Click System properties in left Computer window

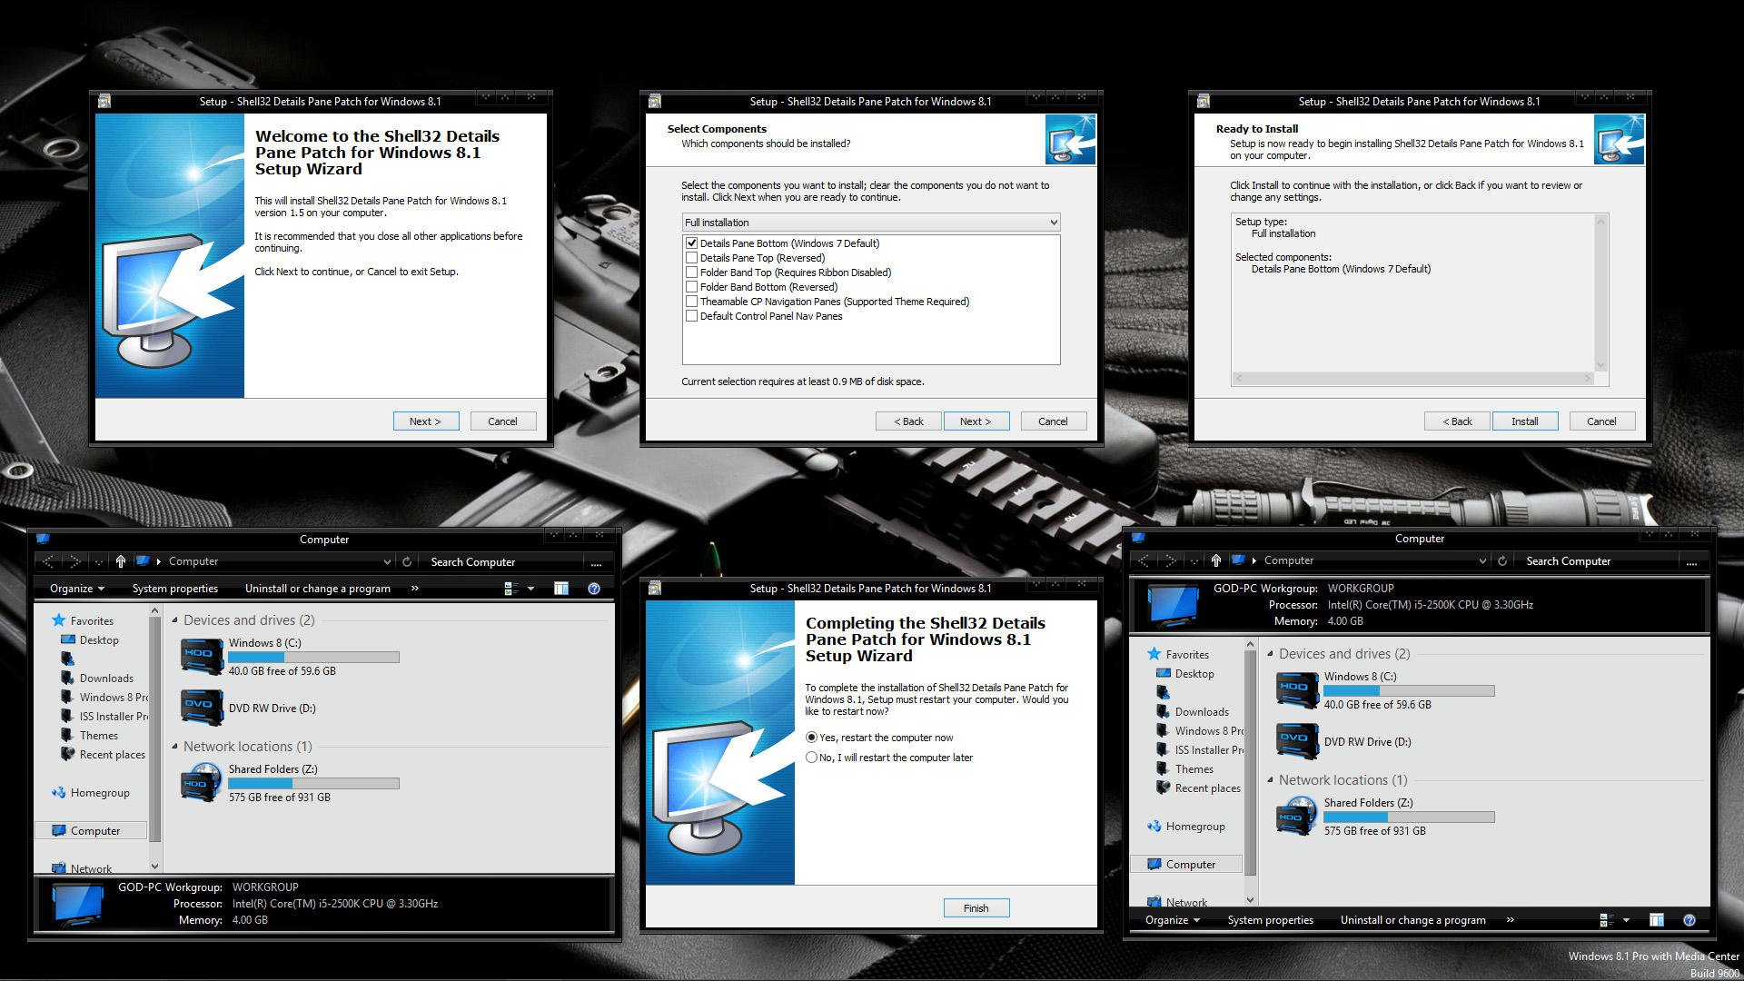point(174,589)
